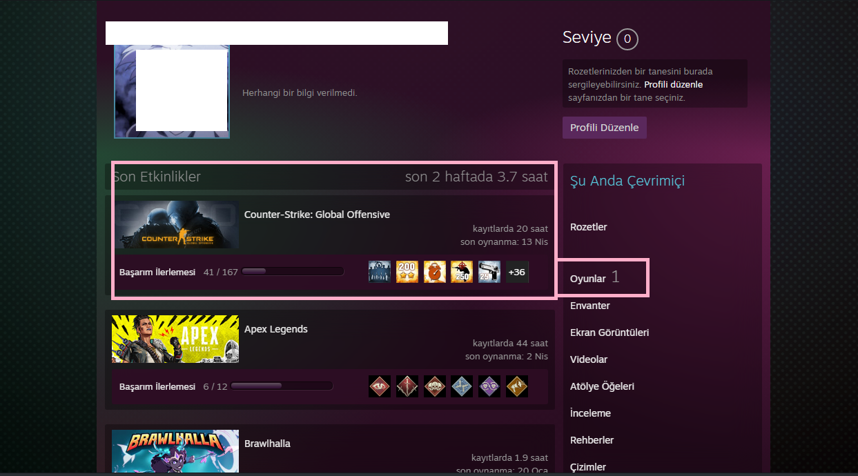Open the Apex red eye achievement icon
This screenshot has height=476, width=858.
(x=380, y=386)
